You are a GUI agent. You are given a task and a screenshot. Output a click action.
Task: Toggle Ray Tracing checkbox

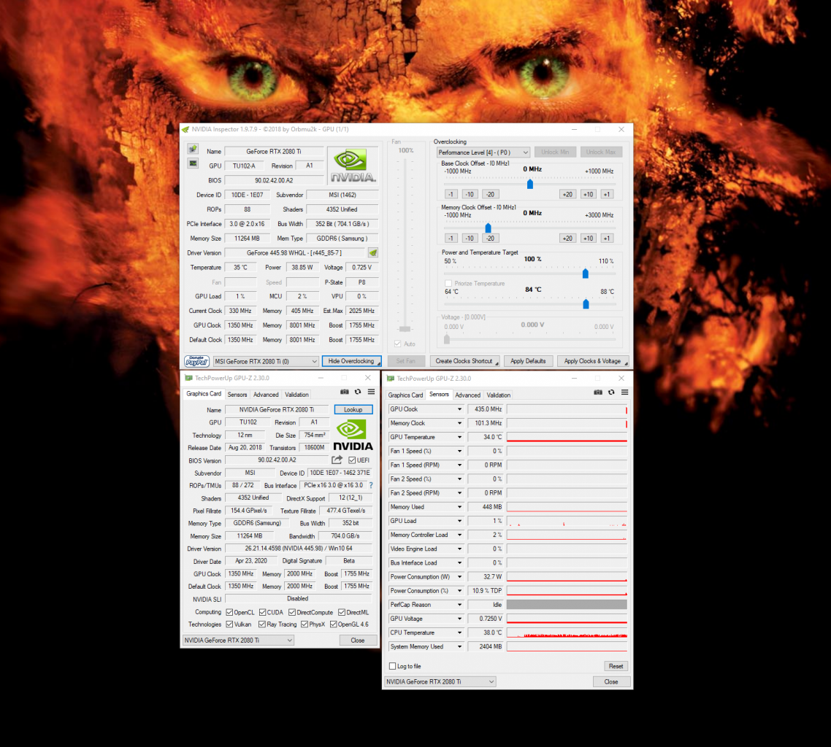[x=262, y=624]
